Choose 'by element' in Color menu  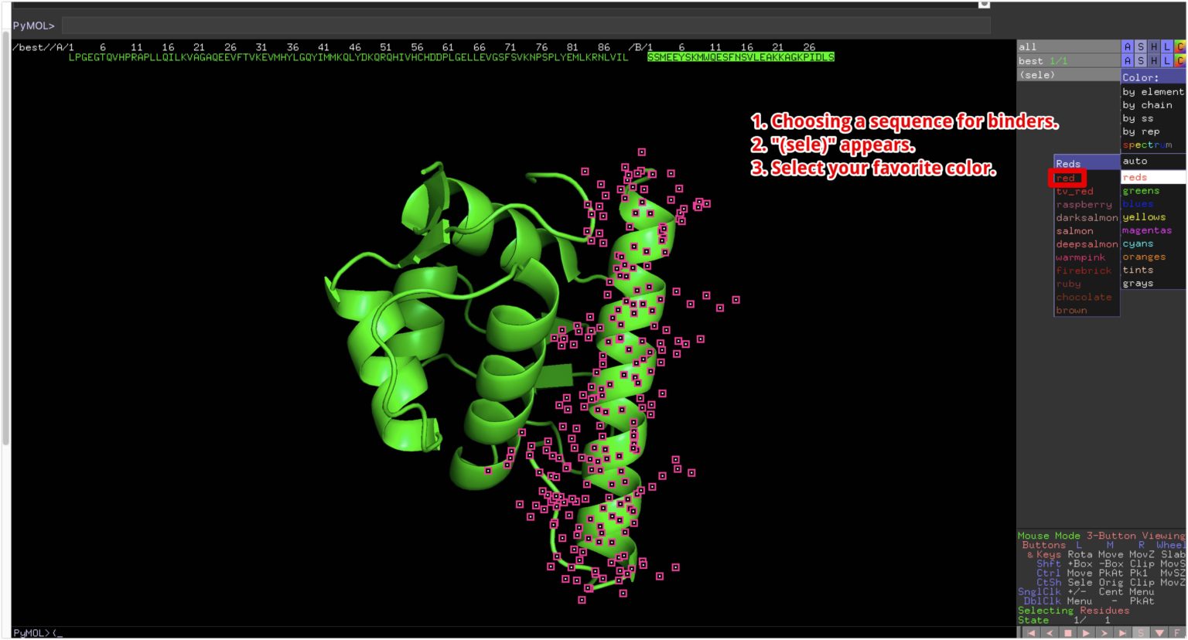(1152, 92)
